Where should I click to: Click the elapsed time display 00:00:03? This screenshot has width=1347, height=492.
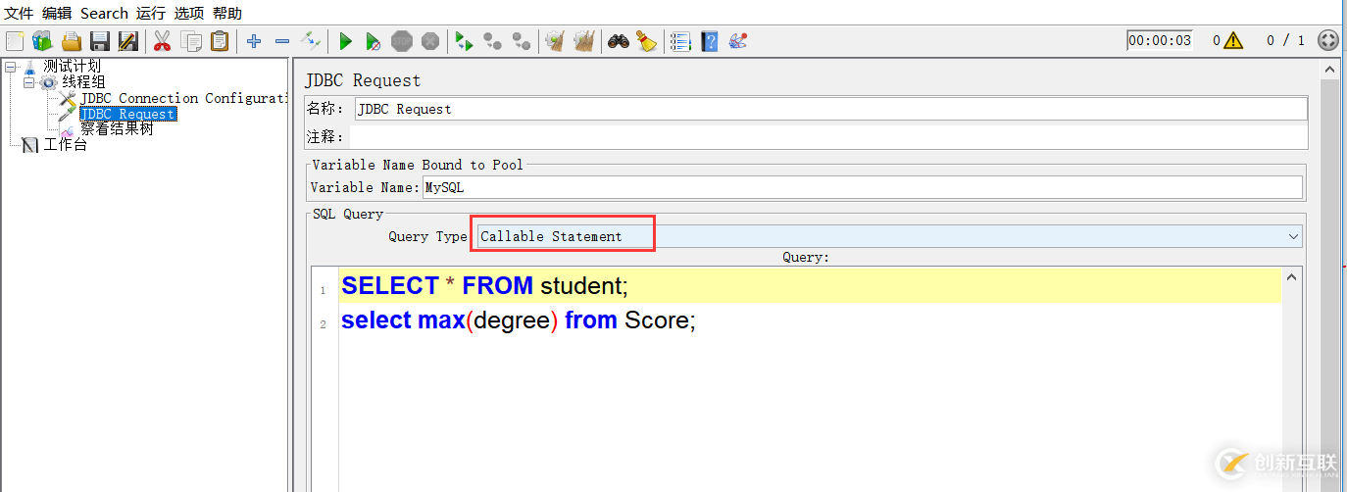point(1160,40)
